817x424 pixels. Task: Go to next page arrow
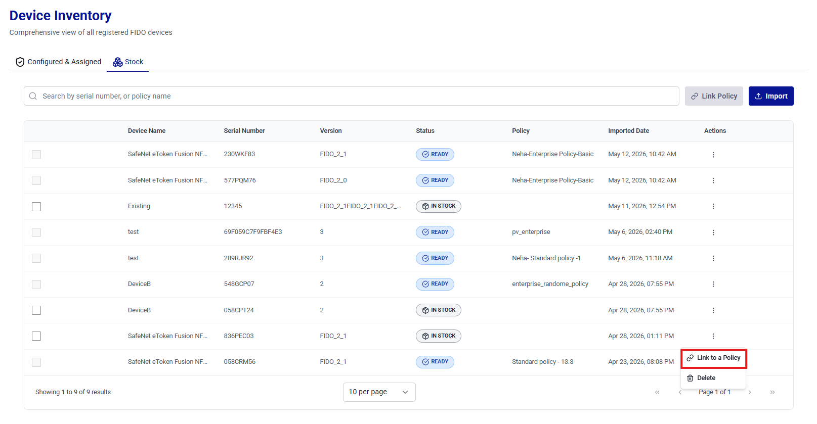[x=750, y=392]
